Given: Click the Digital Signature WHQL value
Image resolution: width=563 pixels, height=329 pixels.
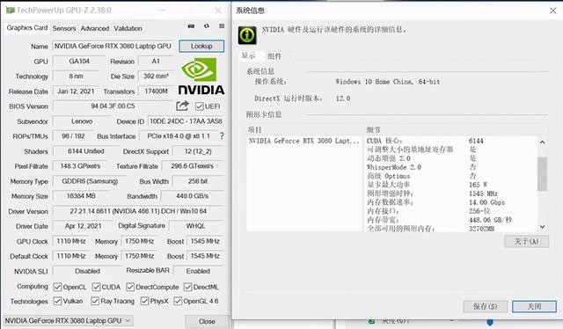Looking at the screenshot, I should 195,226.
